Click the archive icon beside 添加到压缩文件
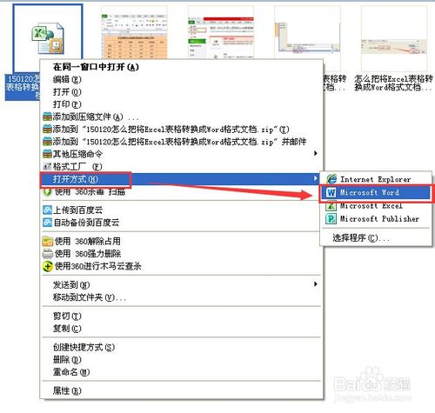 click(47, 117)
